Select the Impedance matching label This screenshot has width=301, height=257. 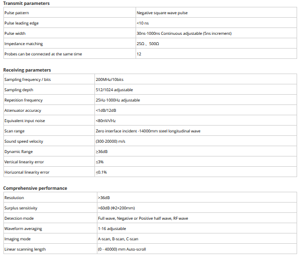23,44
